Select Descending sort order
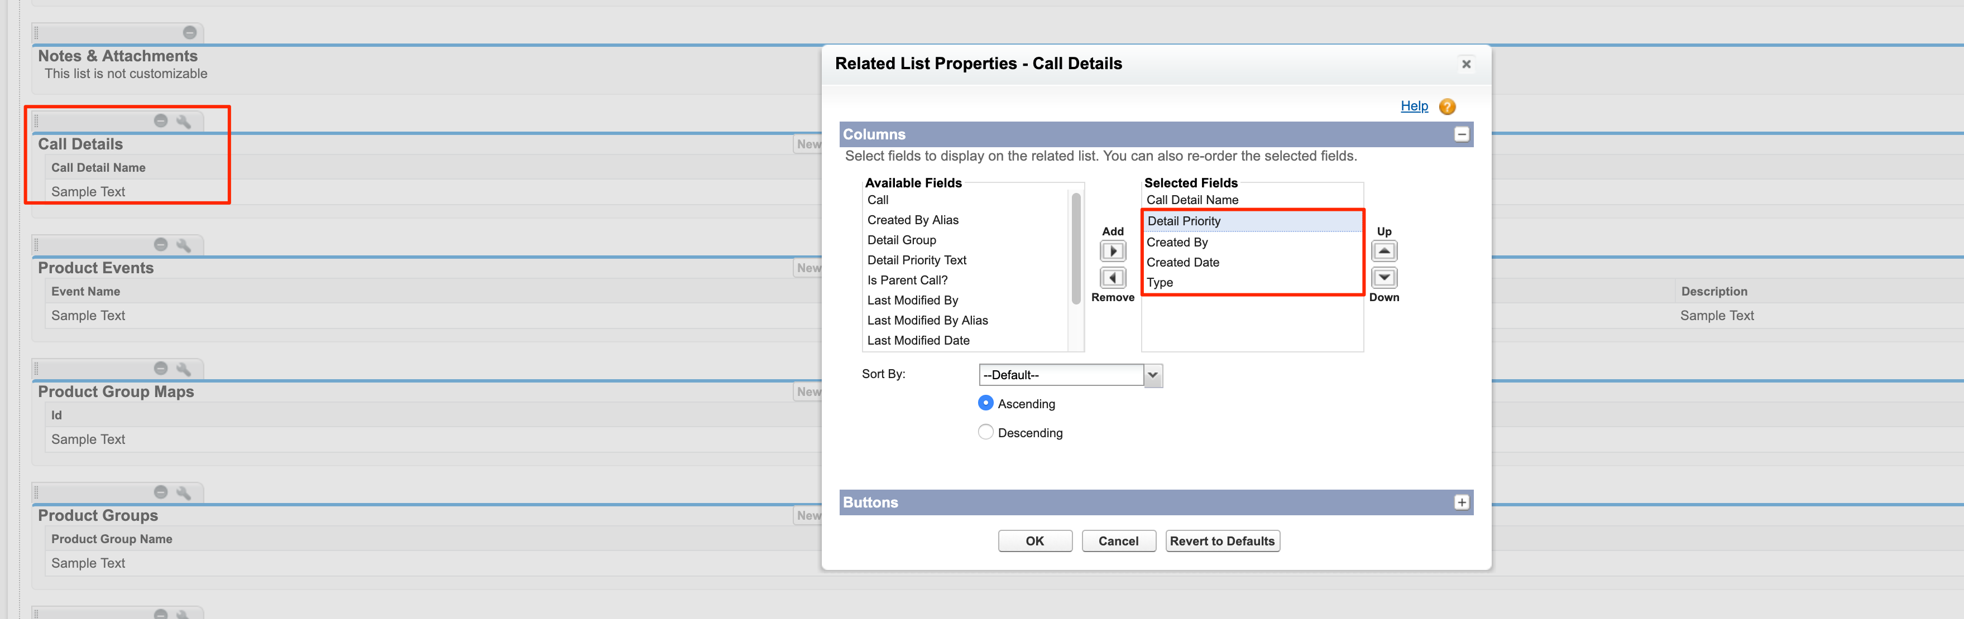The width and height of the screenshot is (1964, 619). click(985, 432)
